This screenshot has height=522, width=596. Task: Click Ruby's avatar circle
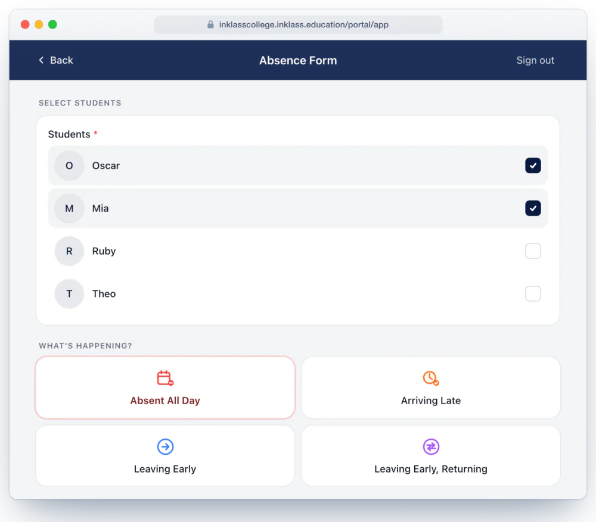tap(69, 251)
